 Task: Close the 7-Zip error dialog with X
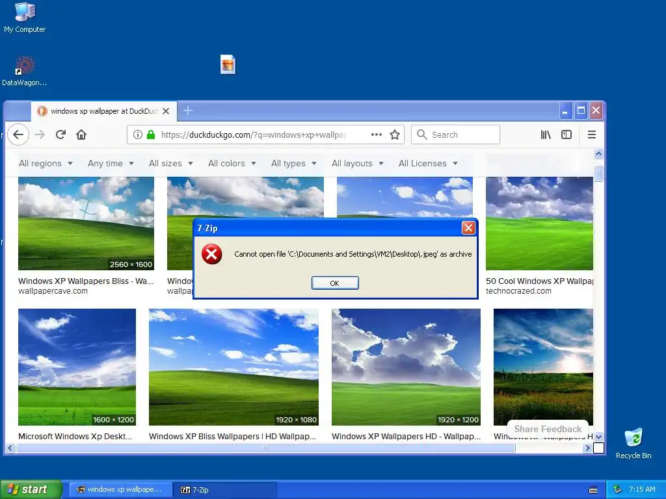click(468, 228)
